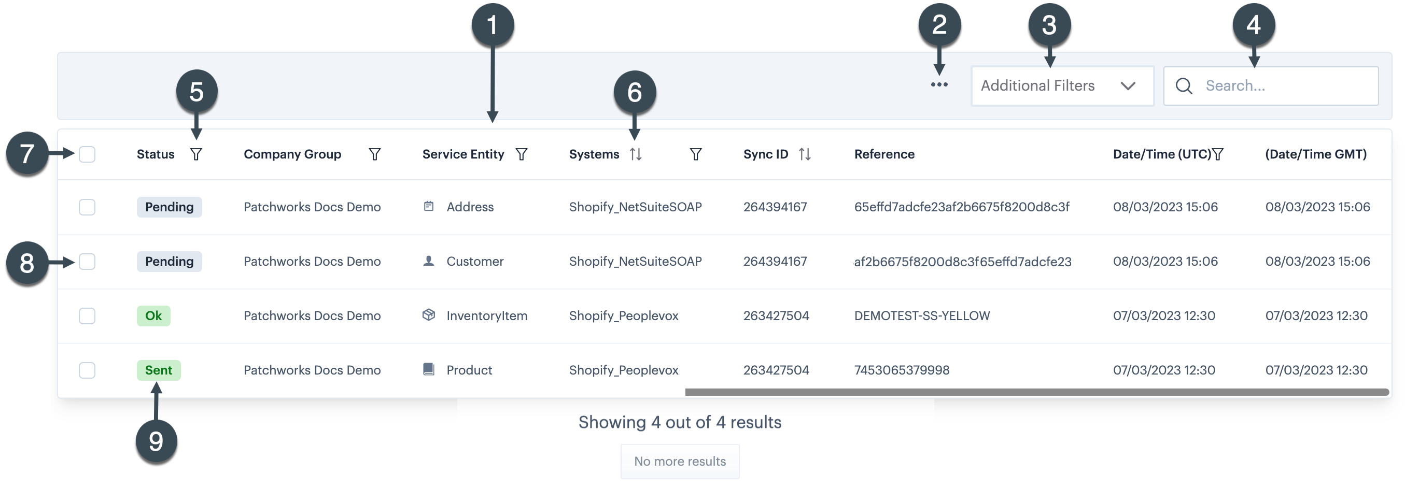1405x489 pixels.
Task: Click the horizontal table scrollbar
Action: 1036,392
